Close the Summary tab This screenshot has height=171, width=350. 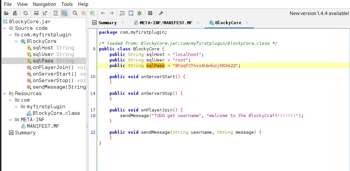(123, 23)
